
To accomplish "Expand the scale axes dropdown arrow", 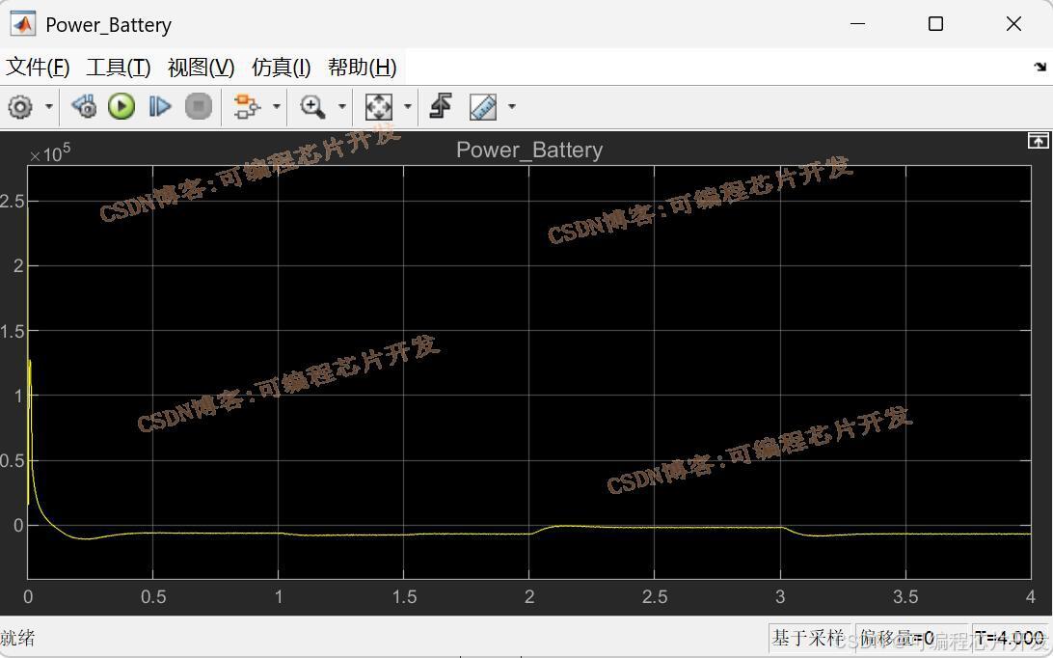I will [x=408, y=106].
